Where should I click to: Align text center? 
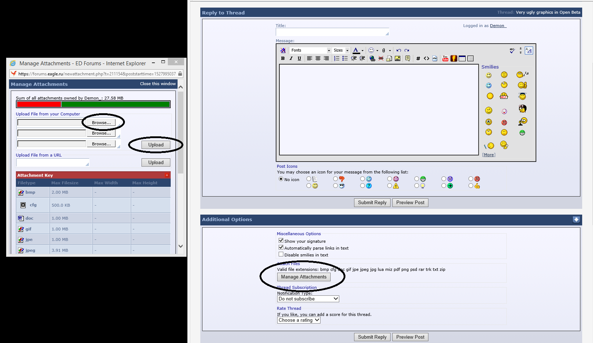click(318, 58)
